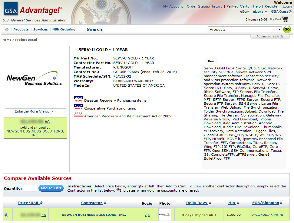Click the Add to Cart button

click(51, 188)
